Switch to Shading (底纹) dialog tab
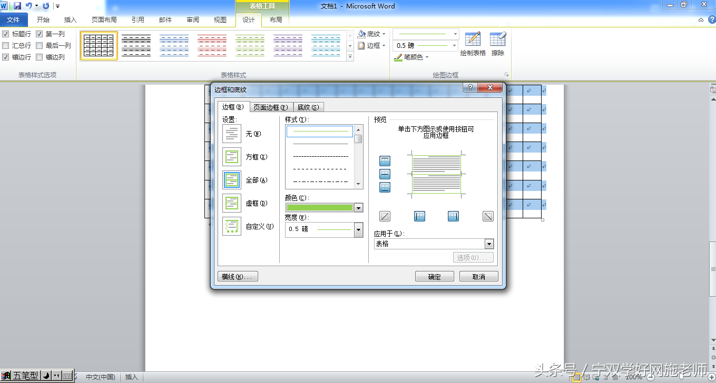The width and height of the screenshot is (716, 383). 308,107
